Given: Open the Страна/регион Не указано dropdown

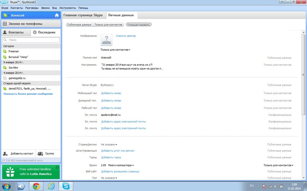Looking at the screenshot, I should tap(109, 144).
